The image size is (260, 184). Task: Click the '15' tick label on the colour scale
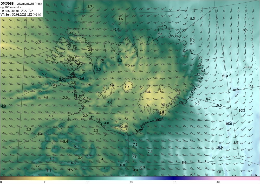click(175, 182)
